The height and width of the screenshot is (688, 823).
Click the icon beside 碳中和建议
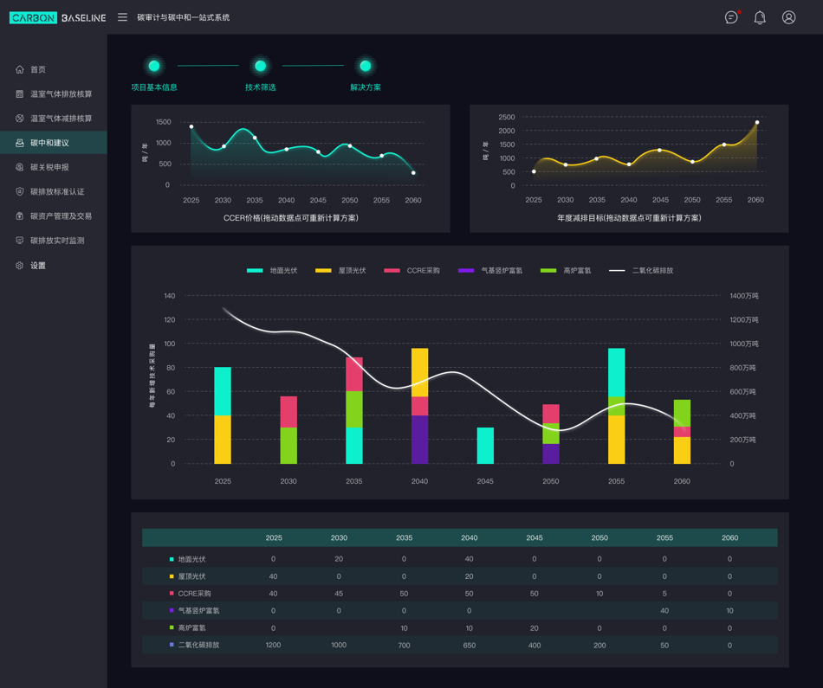click(19, 143)
